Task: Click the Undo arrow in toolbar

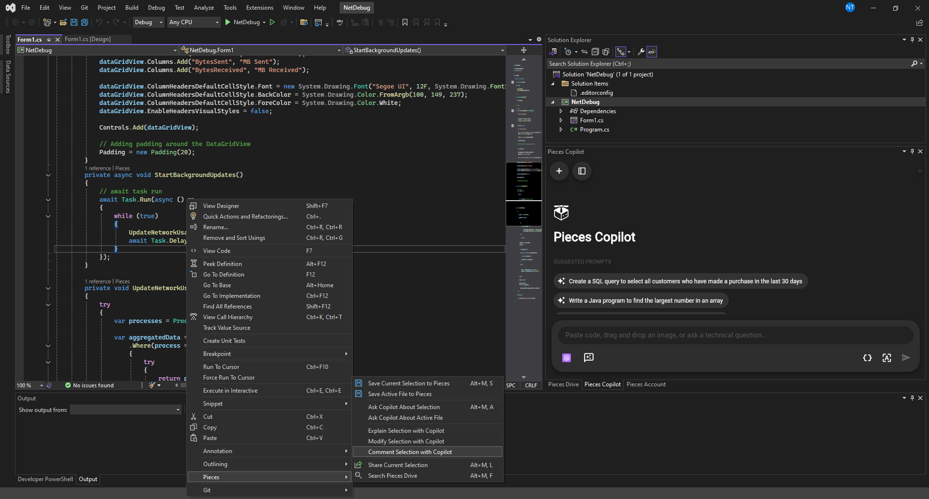Action: click(99, 22)
